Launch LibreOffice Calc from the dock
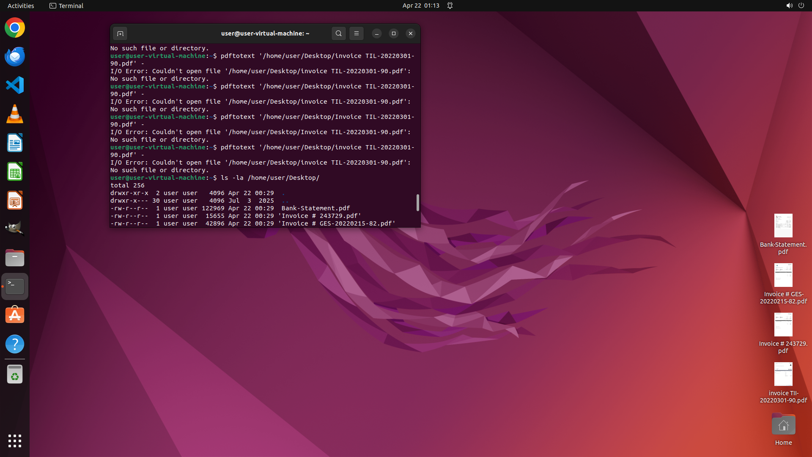 click(15, 172)
